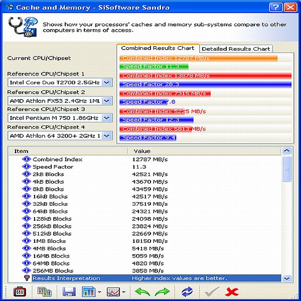Click blue Speed Factor 12.3 bar
The image size is (301, 301).
[157, 120]
